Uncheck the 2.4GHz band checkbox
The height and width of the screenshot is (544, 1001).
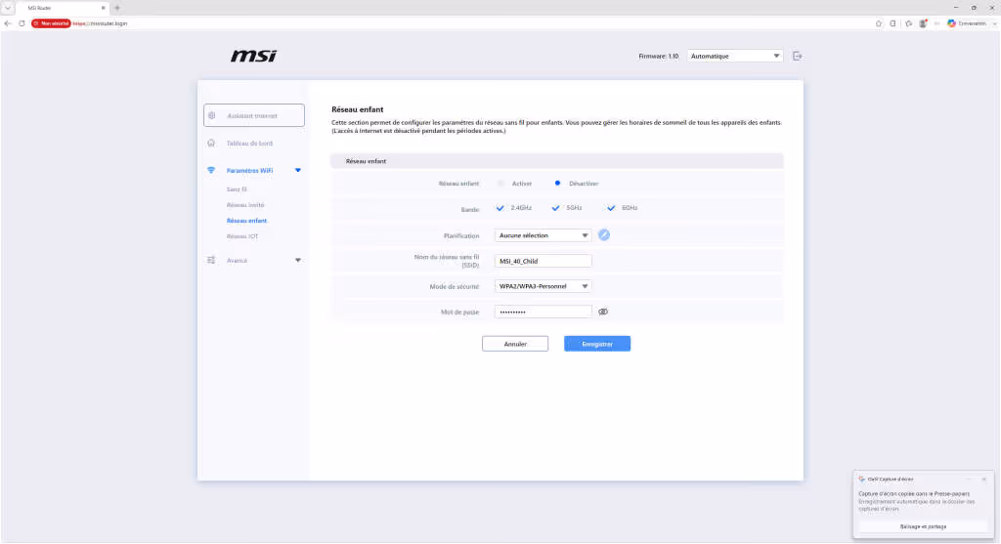point(500,208)
